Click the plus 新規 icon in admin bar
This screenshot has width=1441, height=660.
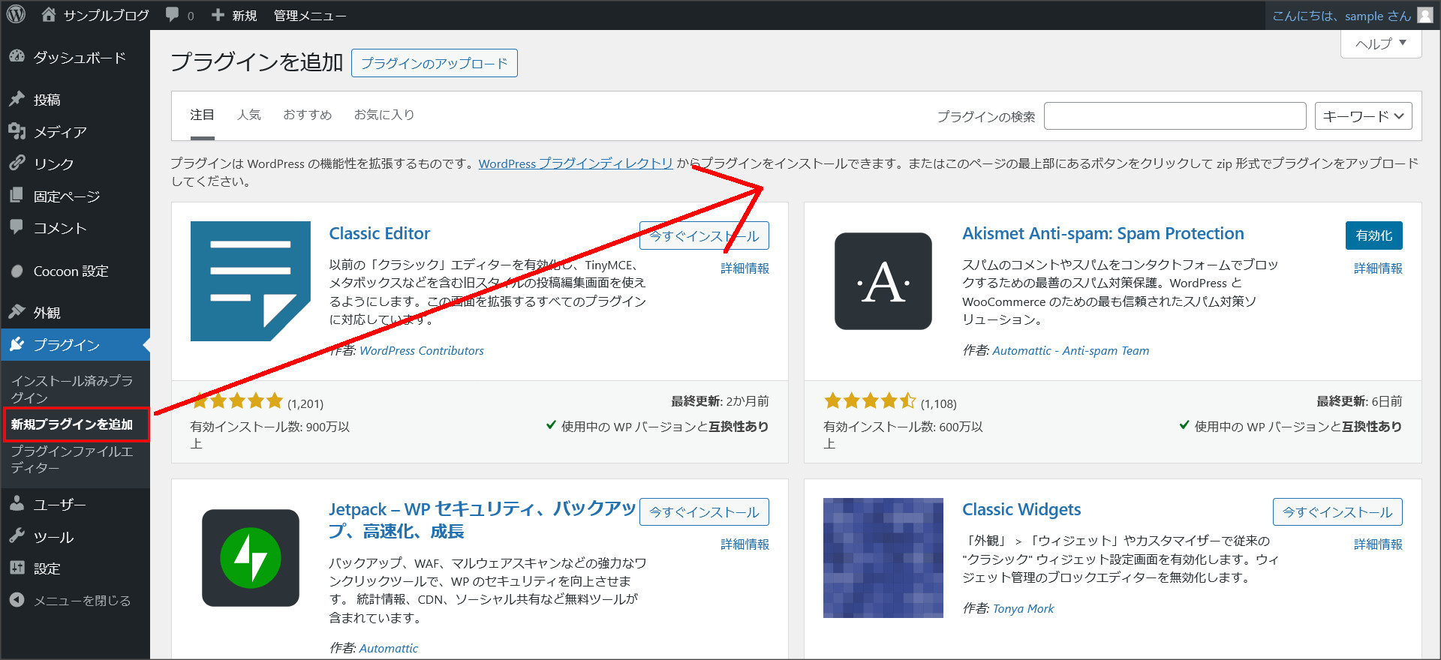pos(218,15)
